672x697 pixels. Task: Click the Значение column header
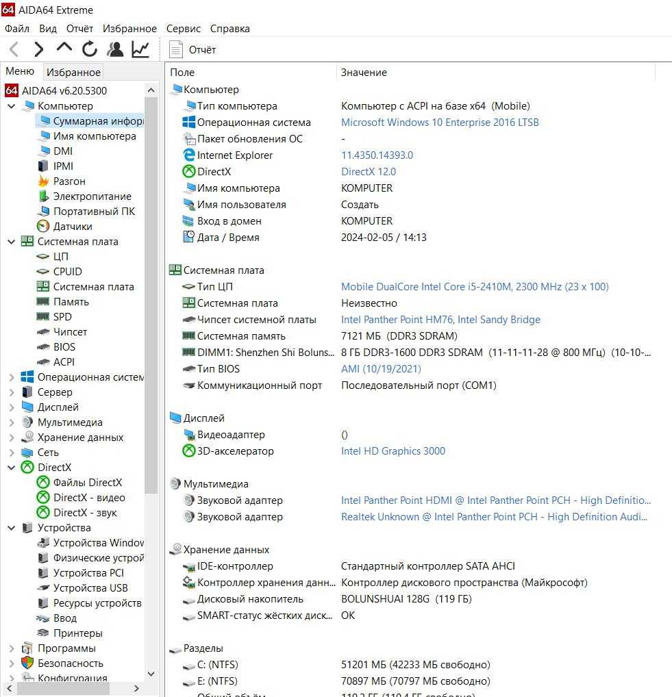tap(364, 73)
